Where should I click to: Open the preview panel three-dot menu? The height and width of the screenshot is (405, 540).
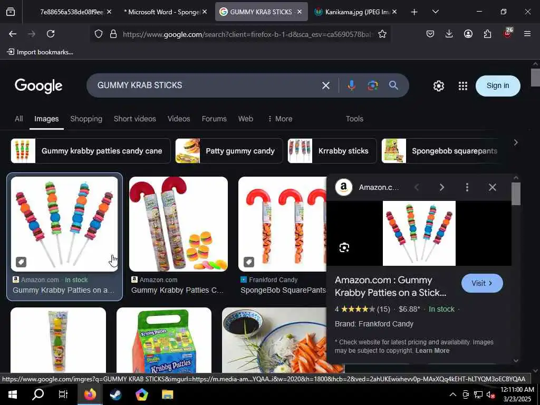pos(467,187)
